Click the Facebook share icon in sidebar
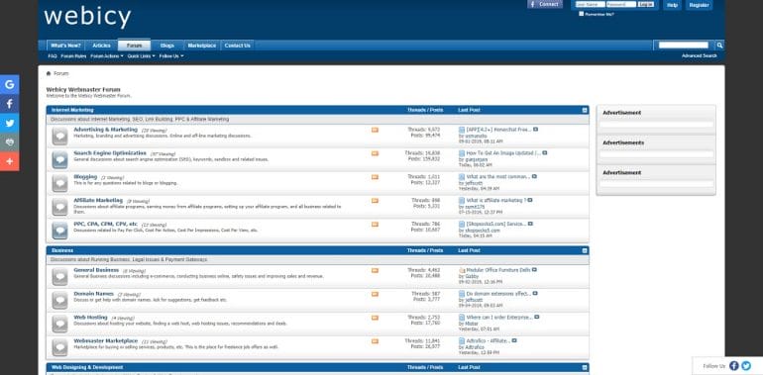This screenshot has width=763, height=375. point(9,104)
